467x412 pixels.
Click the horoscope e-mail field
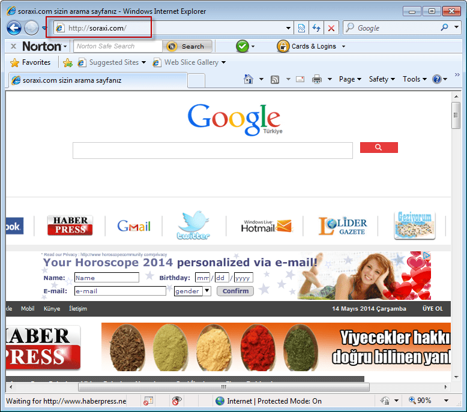[120, 291]
